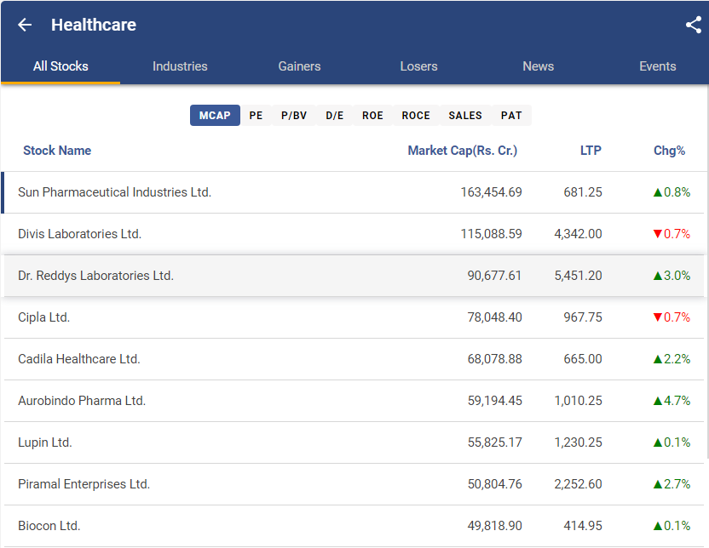The image size is (709, 548).
Task: Open Piramal Enterprises Ltd. stock row
Action: (354, 484)
